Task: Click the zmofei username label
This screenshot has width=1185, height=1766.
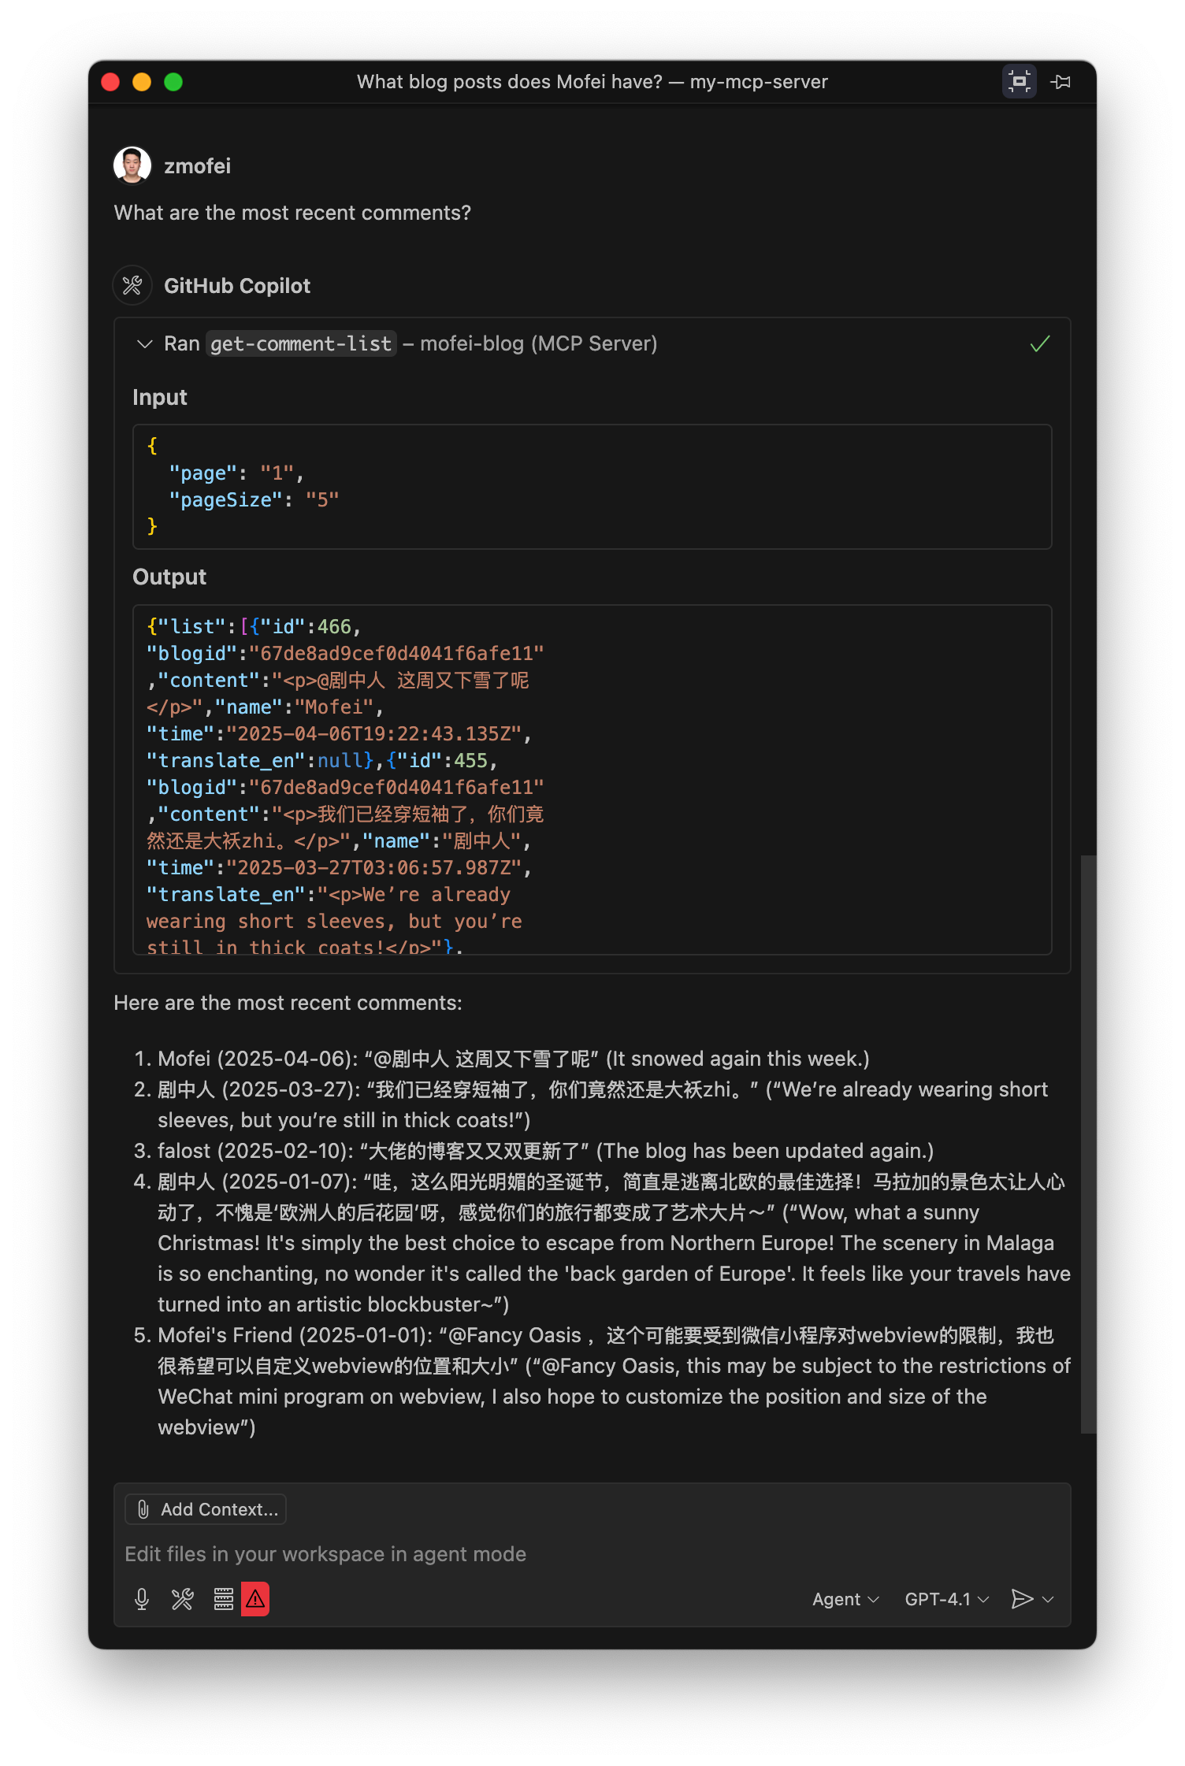Action: click(197, 166)
